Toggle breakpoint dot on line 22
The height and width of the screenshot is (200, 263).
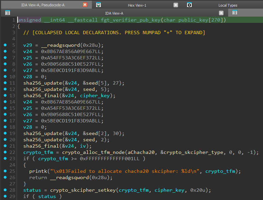point(5,152)
